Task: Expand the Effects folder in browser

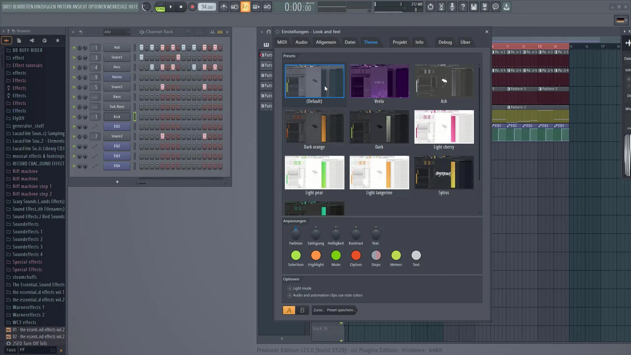Action: coord(19,80)
